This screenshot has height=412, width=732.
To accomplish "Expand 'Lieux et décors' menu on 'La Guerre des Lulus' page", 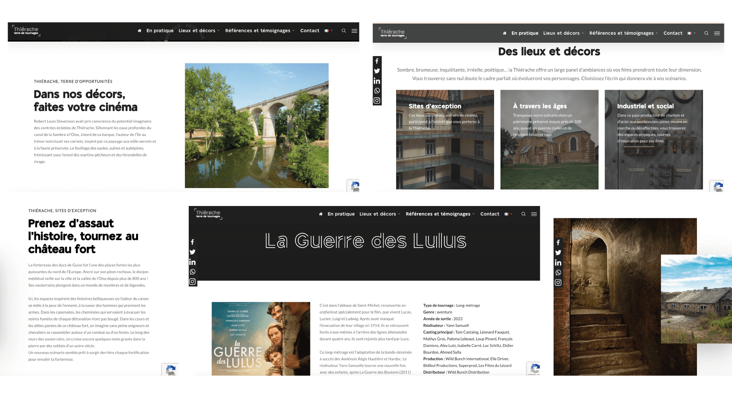I will 380,214.
